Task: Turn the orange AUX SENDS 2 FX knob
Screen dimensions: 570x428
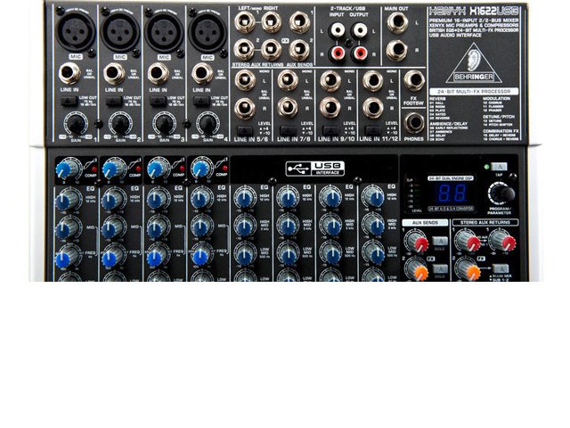Action: [417, 269]
